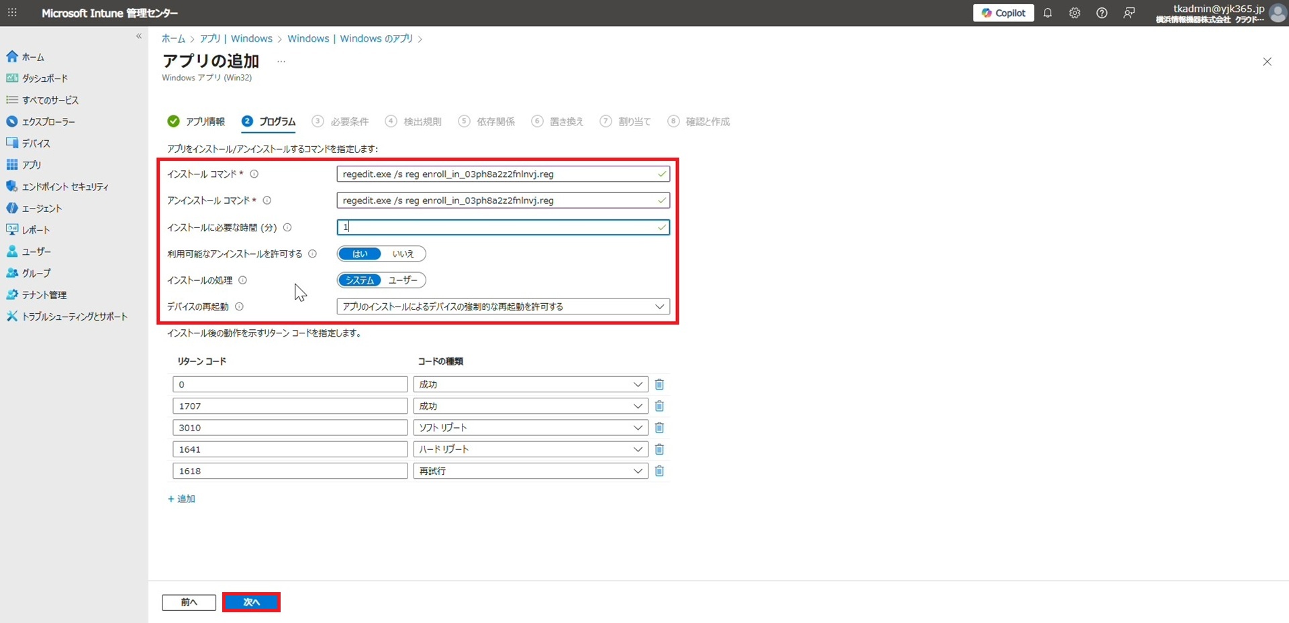Screen dimensions: 1289x623
Task: Delete the 1707 return code row
Action: tap(659, 406)
